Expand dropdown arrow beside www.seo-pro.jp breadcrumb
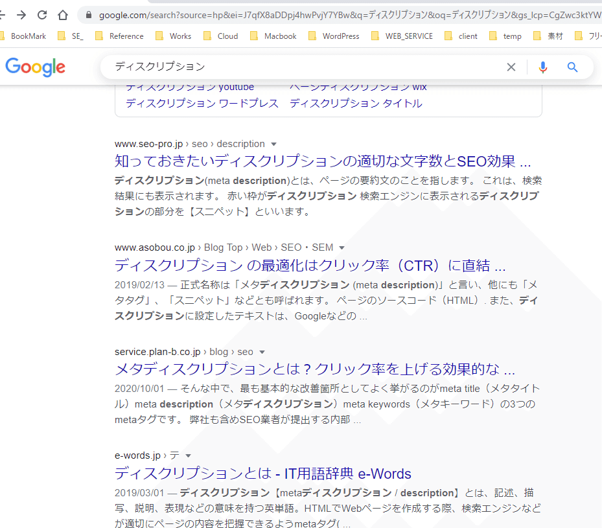This screenshot has height=528, width=602. coord(273,144)
